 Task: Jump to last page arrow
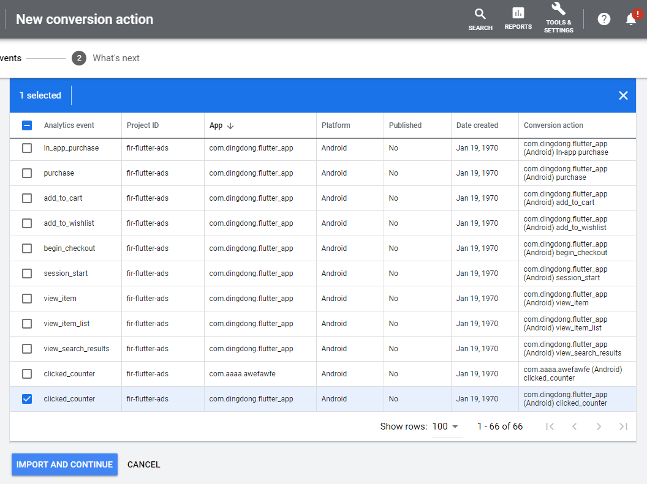click(623, 426)
